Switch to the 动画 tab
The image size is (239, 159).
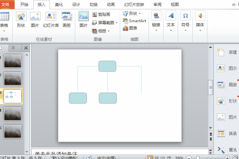click(x=111, y=5)
